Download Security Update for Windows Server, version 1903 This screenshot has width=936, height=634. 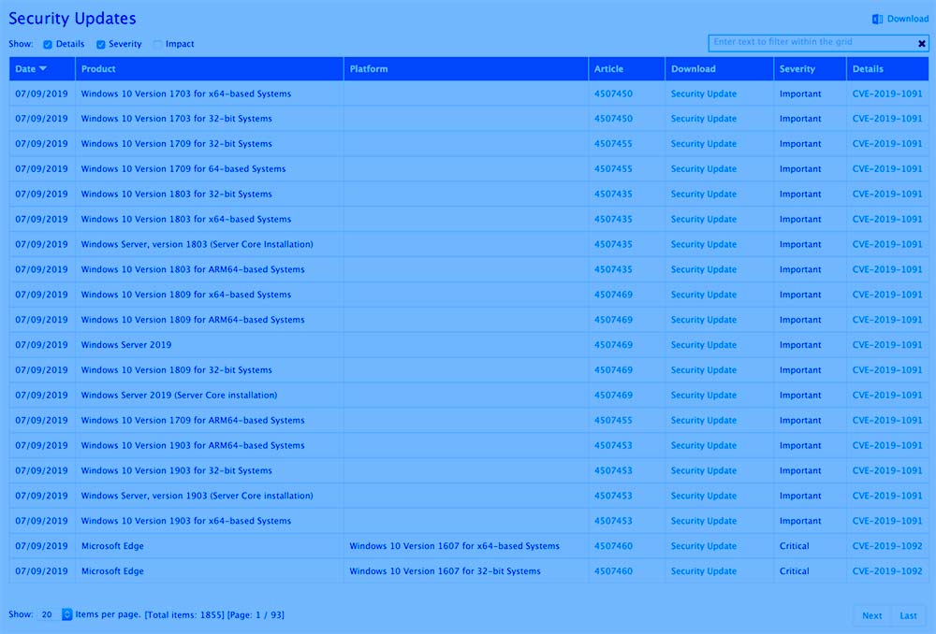click(x=704, y=496)
